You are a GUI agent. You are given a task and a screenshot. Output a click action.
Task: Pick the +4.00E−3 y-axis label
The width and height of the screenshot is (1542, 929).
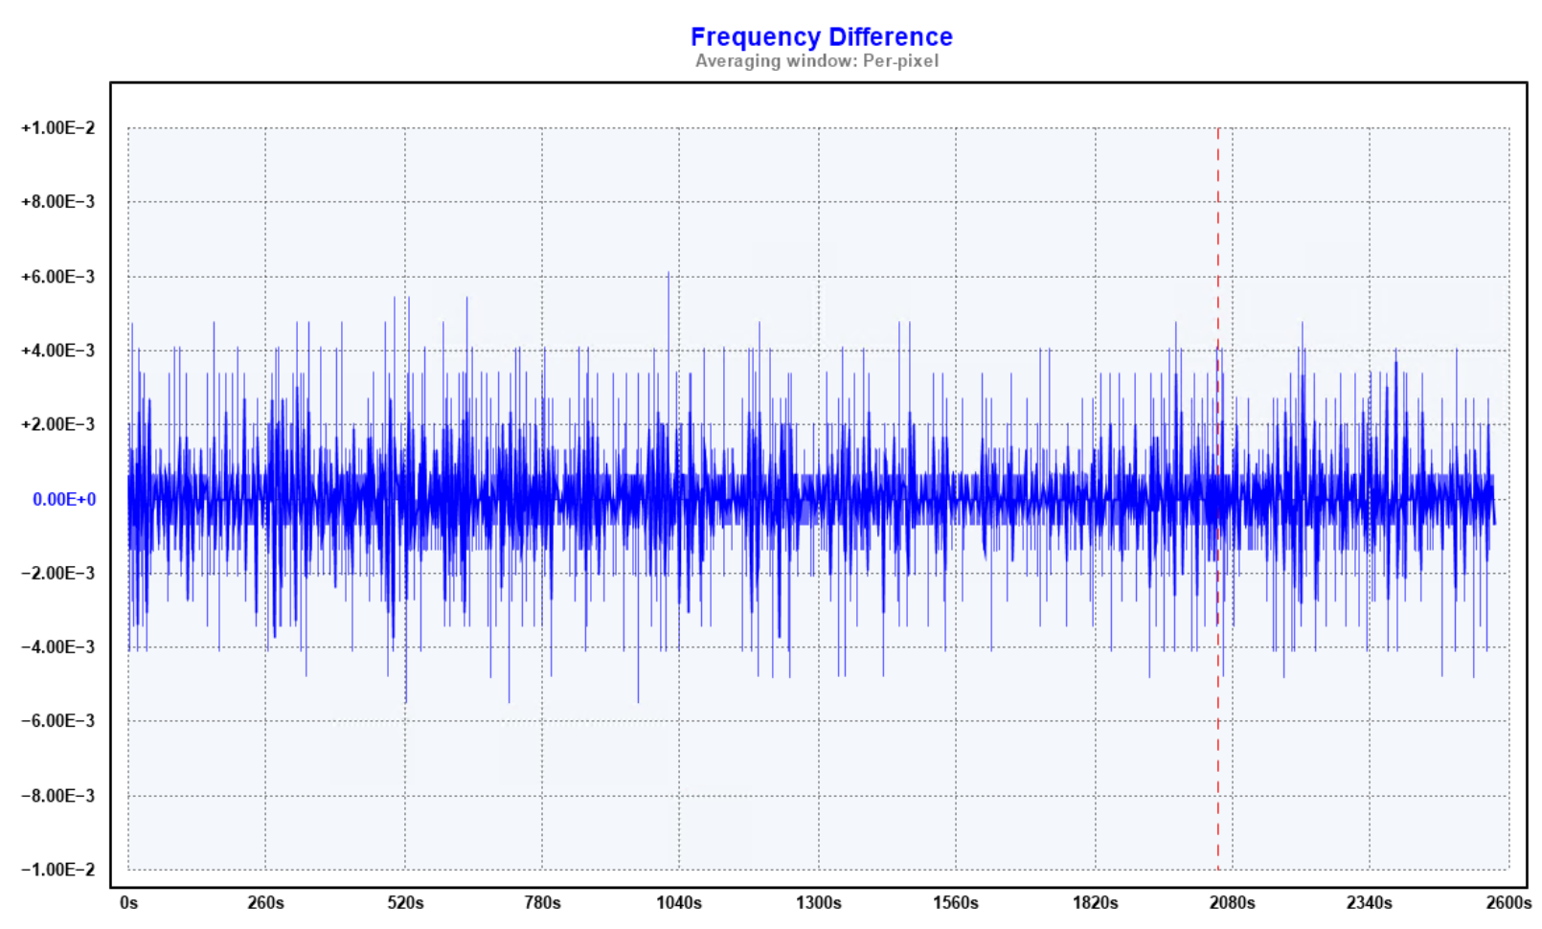click(58, 351)
